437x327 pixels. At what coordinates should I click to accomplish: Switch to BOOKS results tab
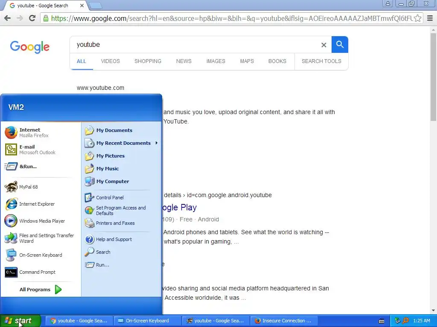point(277,61)
